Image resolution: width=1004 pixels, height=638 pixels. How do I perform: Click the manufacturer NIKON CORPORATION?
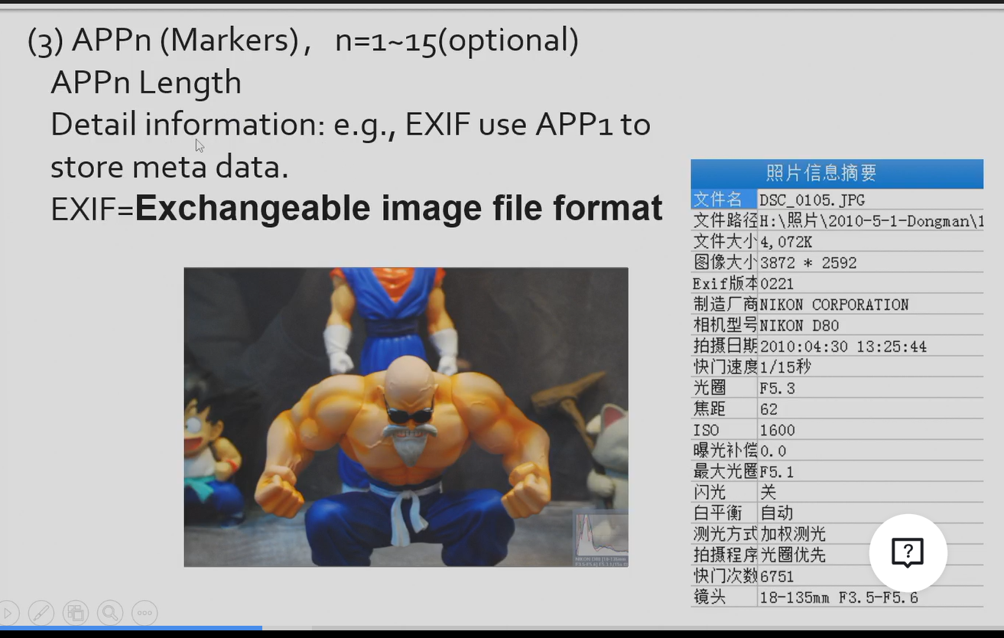pos(834,304)
